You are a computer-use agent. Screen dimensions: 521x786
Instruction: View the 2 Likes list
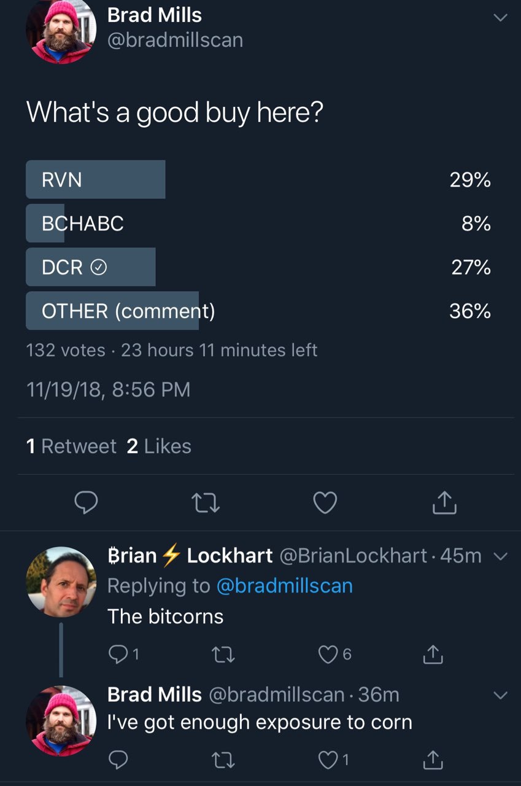click(159, 446)
